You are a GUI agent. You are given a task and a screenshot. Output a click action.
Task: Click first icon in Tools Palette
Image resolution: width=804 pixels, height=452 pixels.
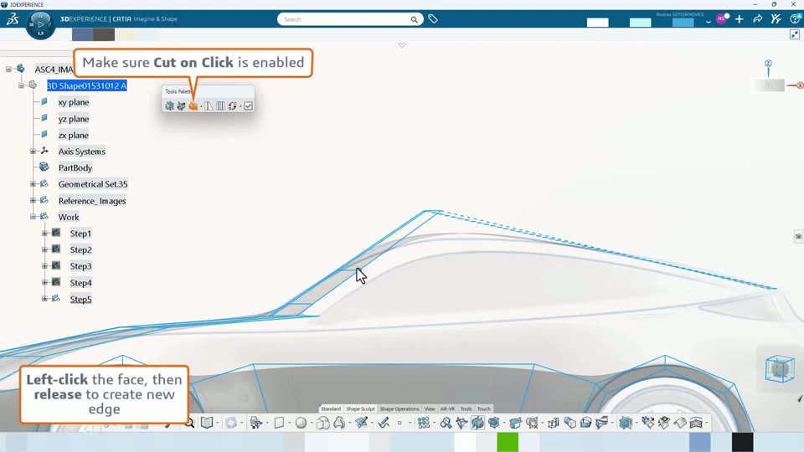[x=169, y=106]
